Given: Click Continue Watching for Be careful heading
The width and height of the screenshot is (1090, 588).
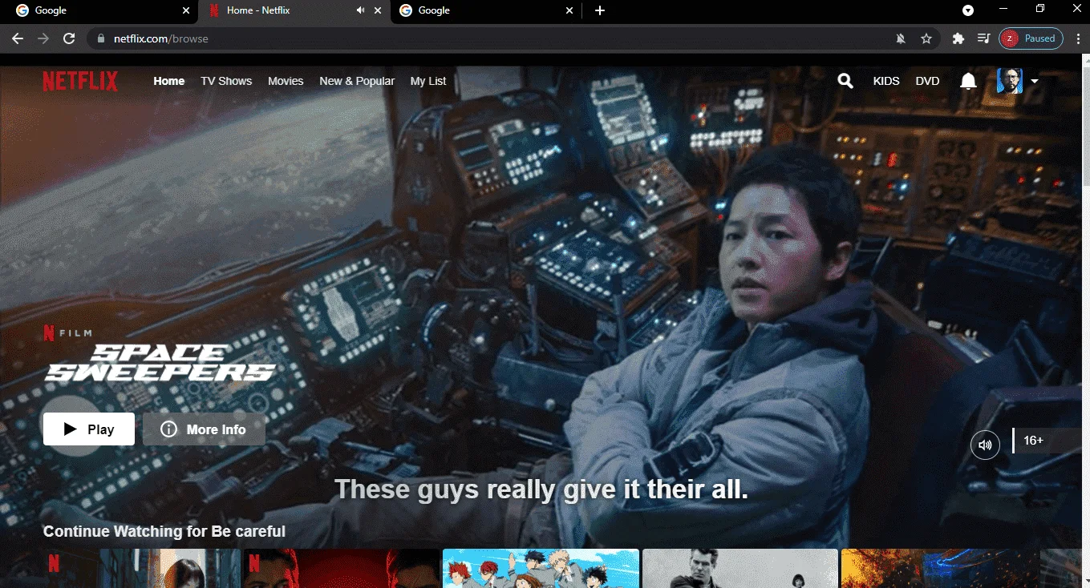Looking at the screenshot, I should (164, 531).
